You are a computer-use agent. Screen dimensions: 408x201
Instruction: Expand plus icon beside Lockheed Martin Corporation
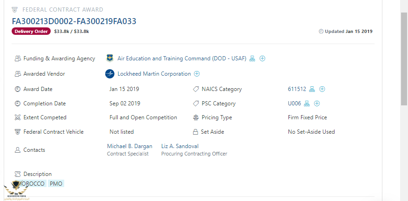[x=197, y=74]
